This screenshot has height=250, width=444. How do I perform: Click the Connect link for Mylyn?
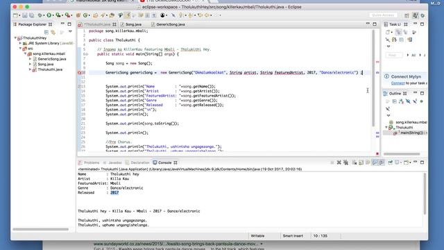click(x=398, y=83)
